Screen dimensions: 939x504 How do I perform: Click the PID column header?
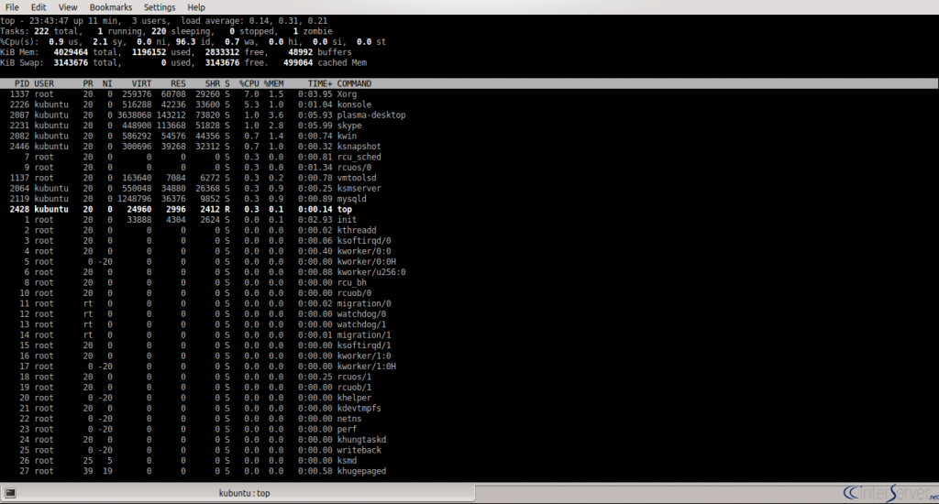22,83
